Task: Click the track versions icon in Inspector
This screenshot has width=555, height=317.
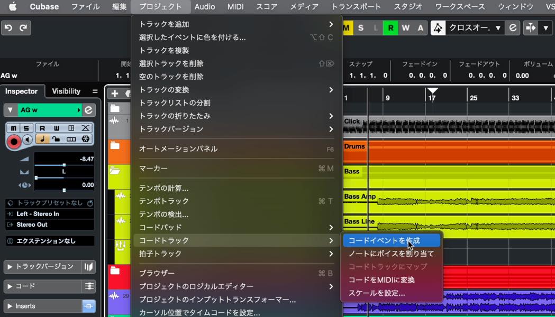Action: tap(88, 266)
